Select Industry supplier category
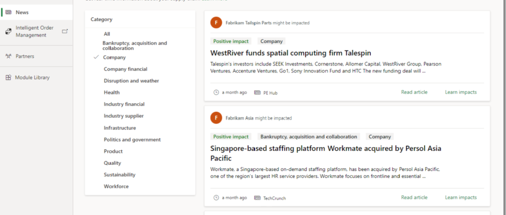Viewport: 506px width, 215px height. tap(124, 116)
